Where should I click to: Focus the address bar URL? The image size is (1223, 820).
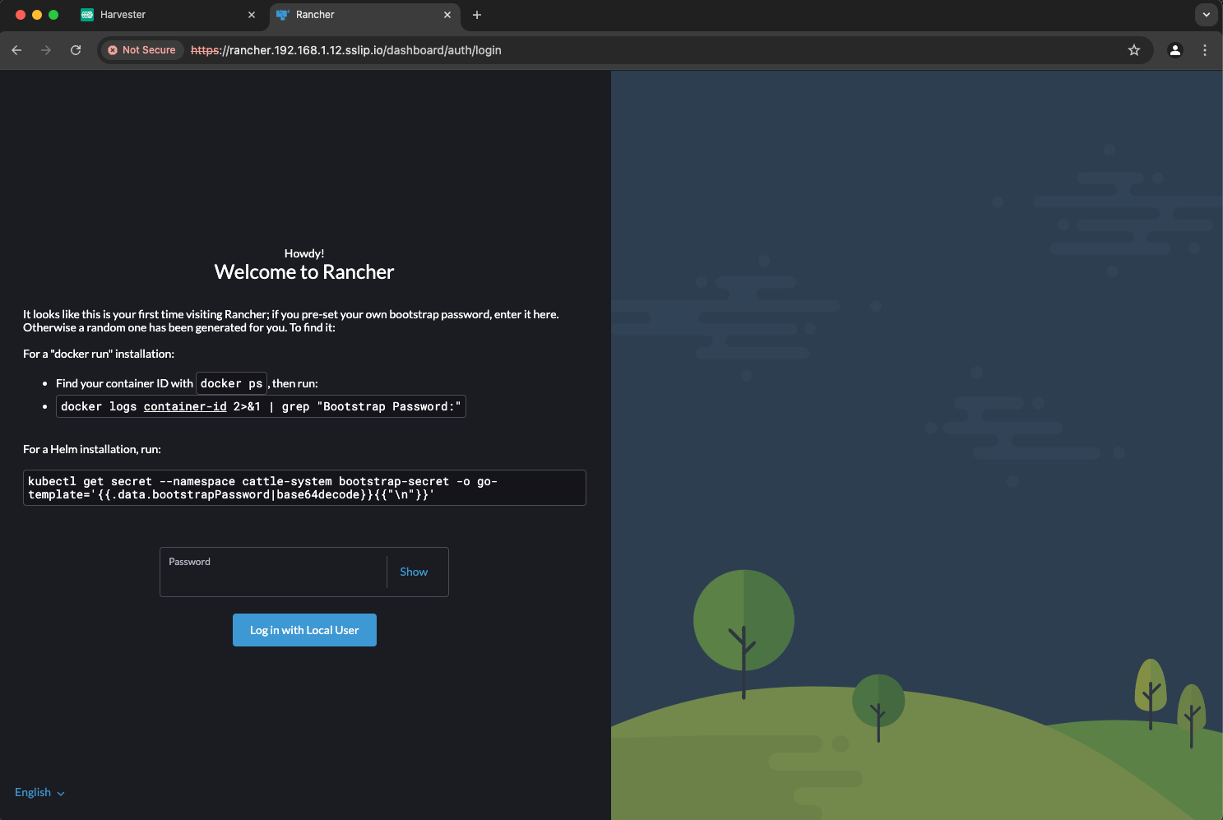(x=346, y=50)
